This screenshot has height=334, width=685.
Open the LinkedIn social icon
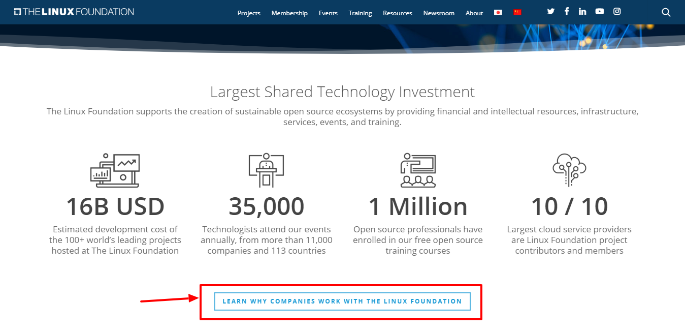[582, 12]
